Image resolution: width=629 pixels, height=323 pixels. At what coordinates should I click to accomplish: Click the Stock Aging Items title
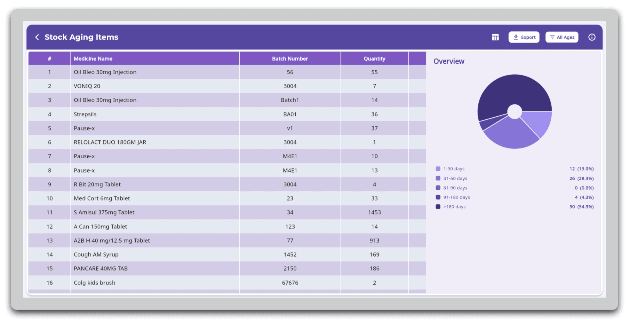(x=81, y=37)
